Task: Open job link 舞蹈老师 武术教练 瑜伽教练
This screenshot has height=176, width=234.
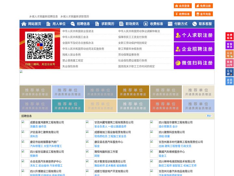Action: [x=110, y=166]
